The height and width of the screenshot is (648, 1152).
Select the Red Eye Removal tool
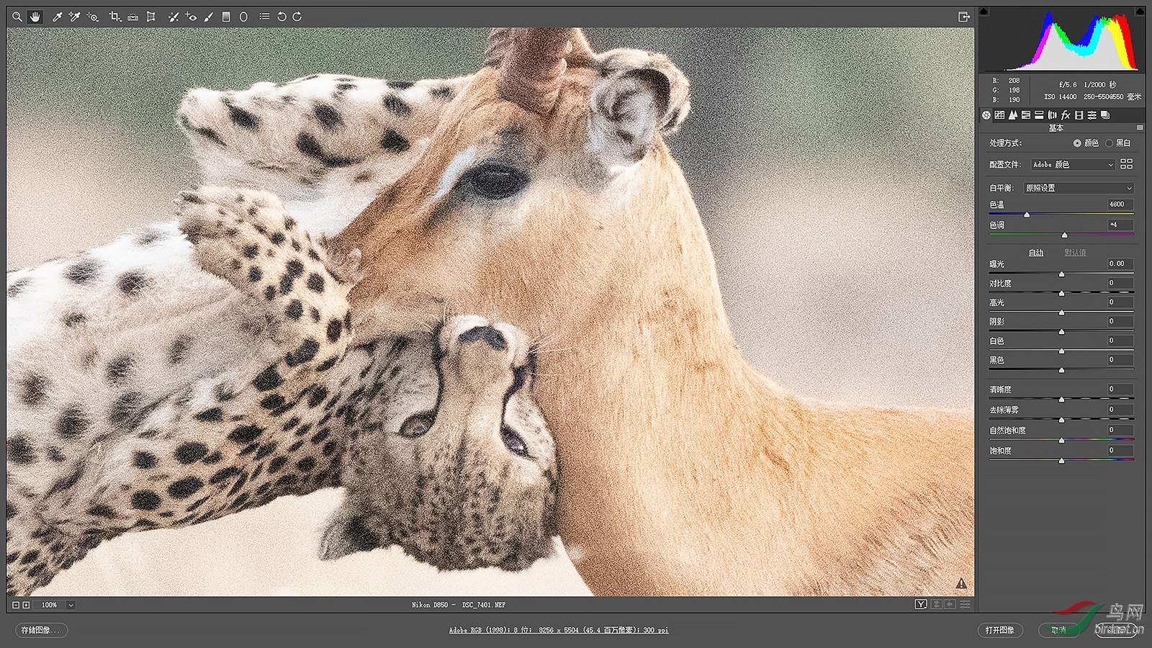pos(191,17)
